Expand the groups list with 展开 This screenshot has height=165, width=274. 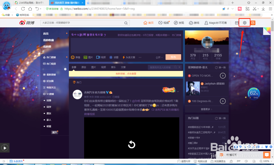click(55, 132)
